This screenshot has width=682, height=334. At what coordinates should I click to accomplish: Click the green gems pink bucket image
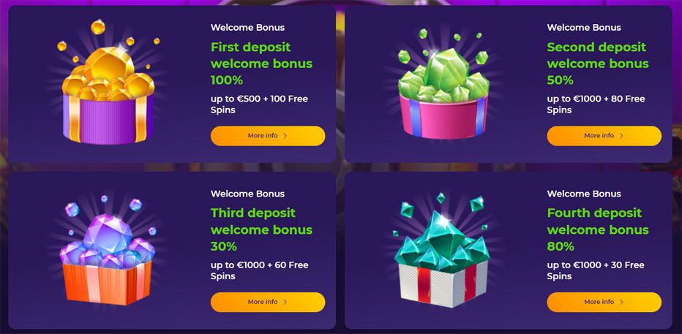(x=443, y=83)
